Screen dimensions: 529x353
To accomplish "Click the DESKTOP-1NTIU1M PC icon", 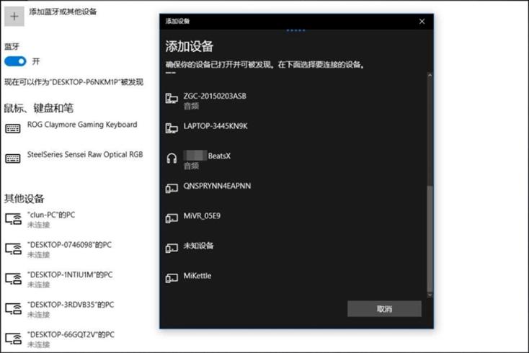I will pos(14,279).
